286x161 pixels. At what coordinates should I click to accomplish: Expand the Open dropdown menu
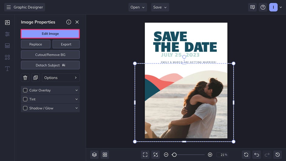[x=138, y=7]
